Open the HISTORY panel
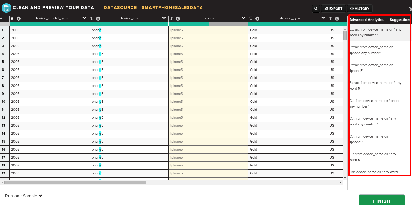412x205 pixels. click(x=359, y=9)
